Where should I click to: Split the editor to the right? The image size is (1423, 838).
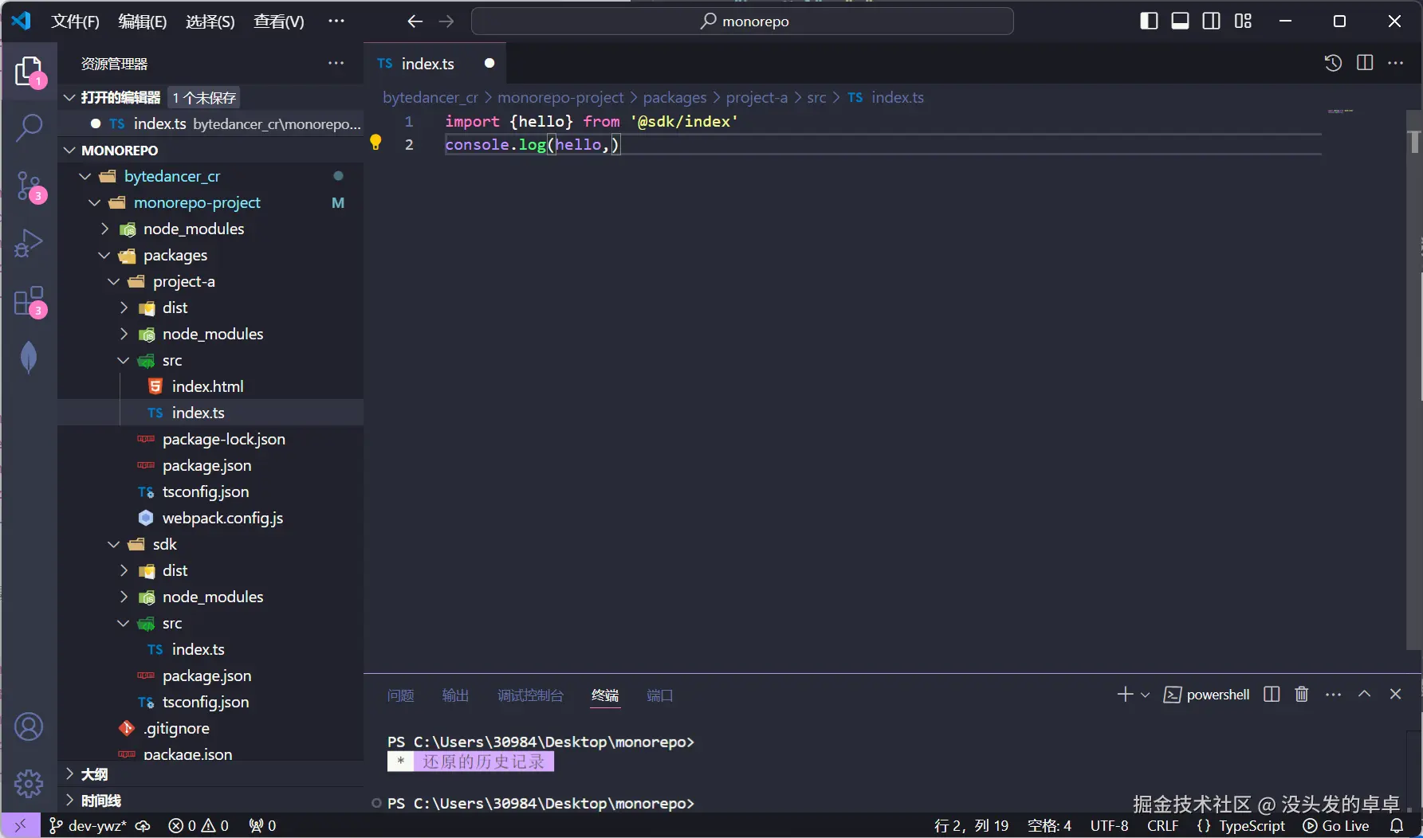tap(1365, 63)
